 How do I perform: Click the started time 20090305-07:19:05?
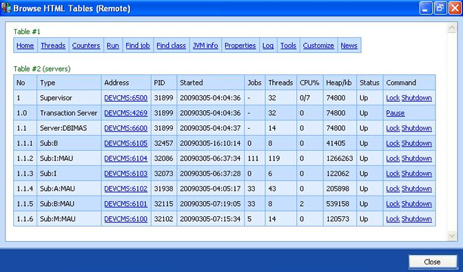(210, 204)
